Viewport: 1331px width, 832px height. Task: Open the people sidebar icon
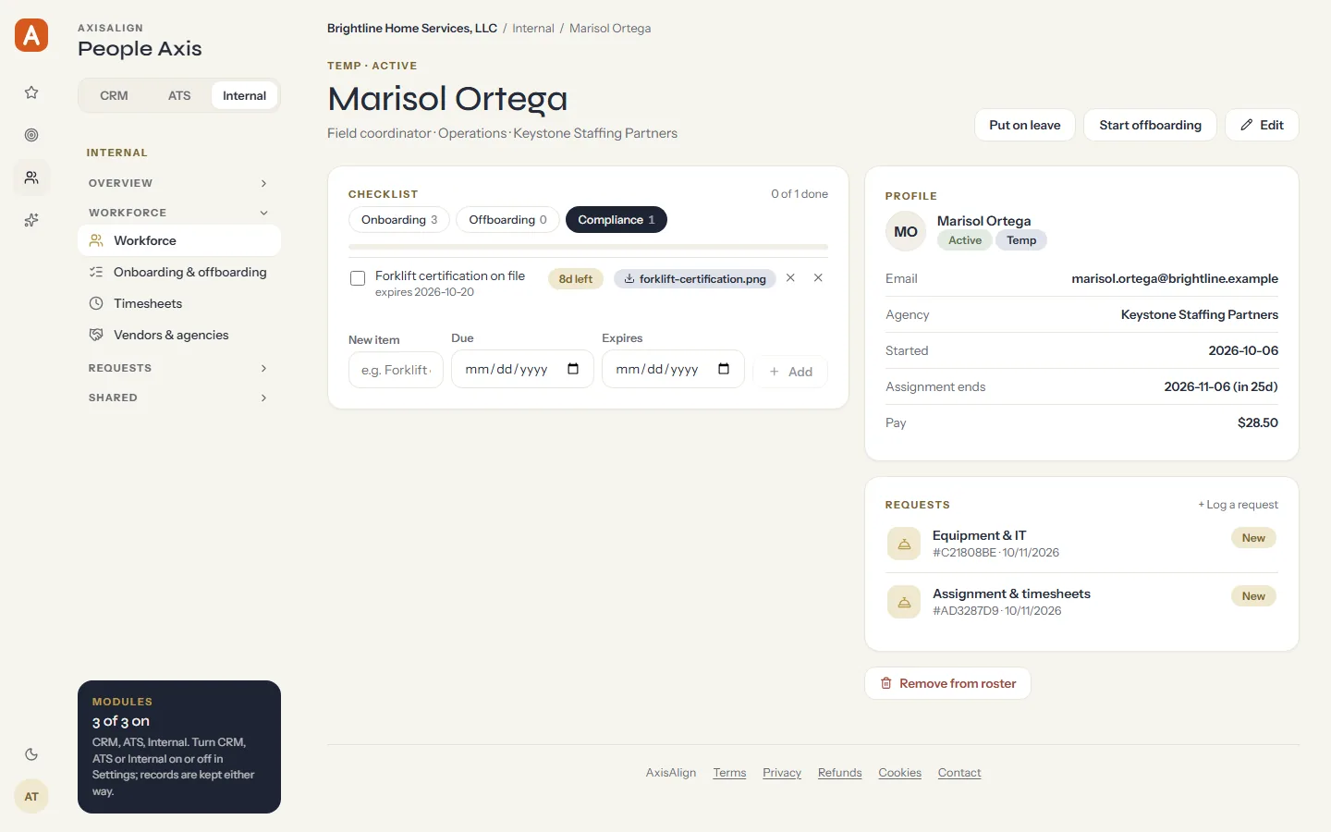point(31,177)
